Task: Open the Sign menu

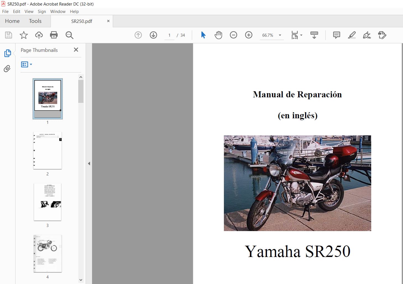Action: [x=42, y=11]
